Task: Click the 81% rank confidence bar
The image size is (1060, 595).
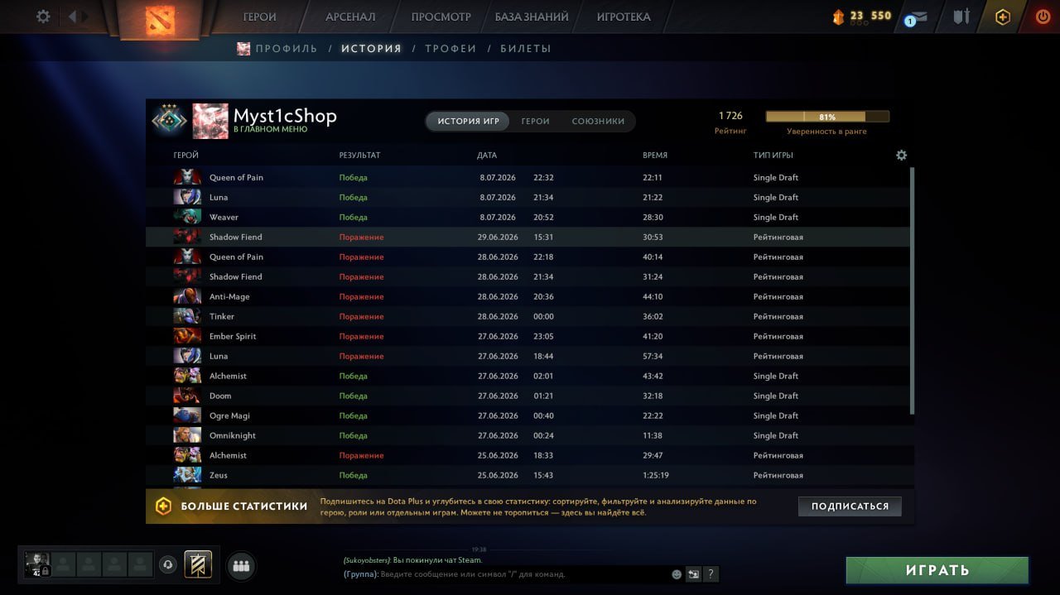Action: coord(827,117)
